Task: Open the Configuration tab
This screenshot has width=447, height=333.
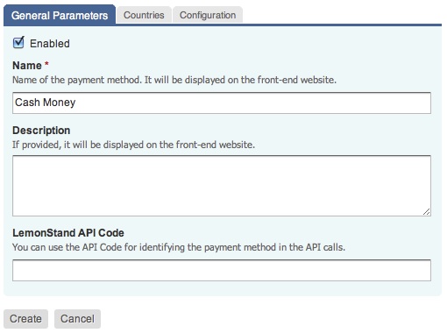Action: coord(208,15)
